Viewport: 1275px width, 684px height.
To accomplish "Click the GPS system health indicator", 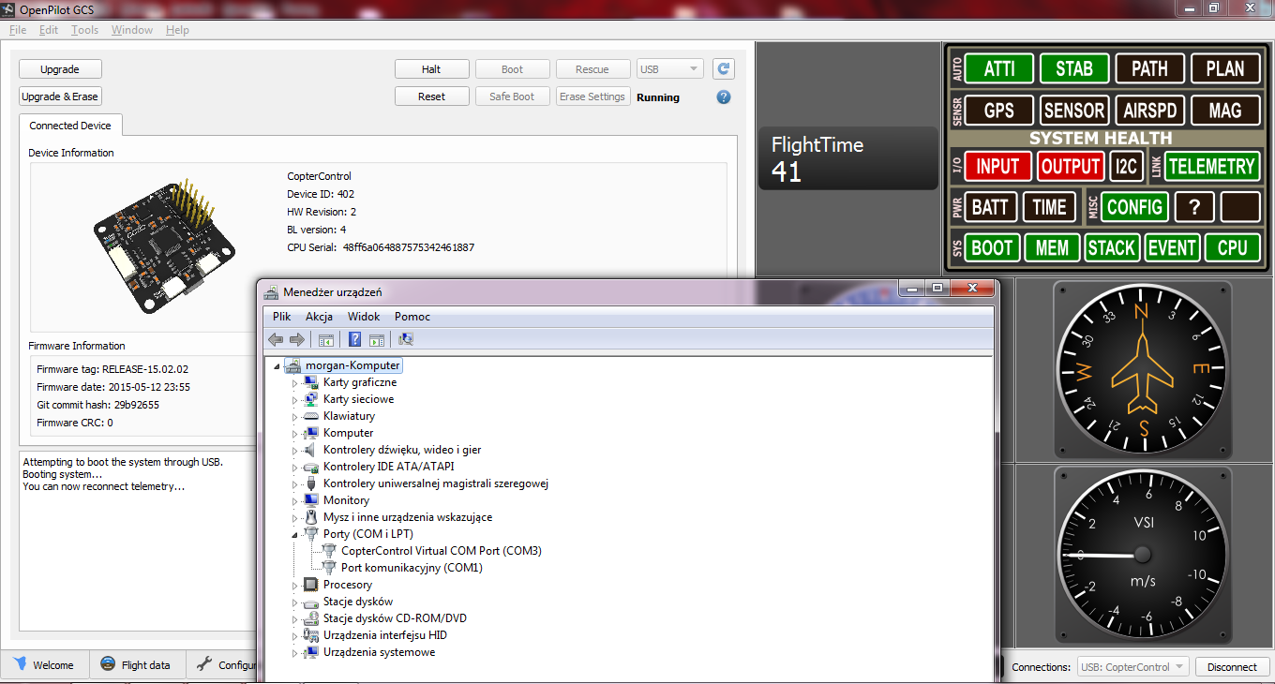I will [x=999, y=111].
